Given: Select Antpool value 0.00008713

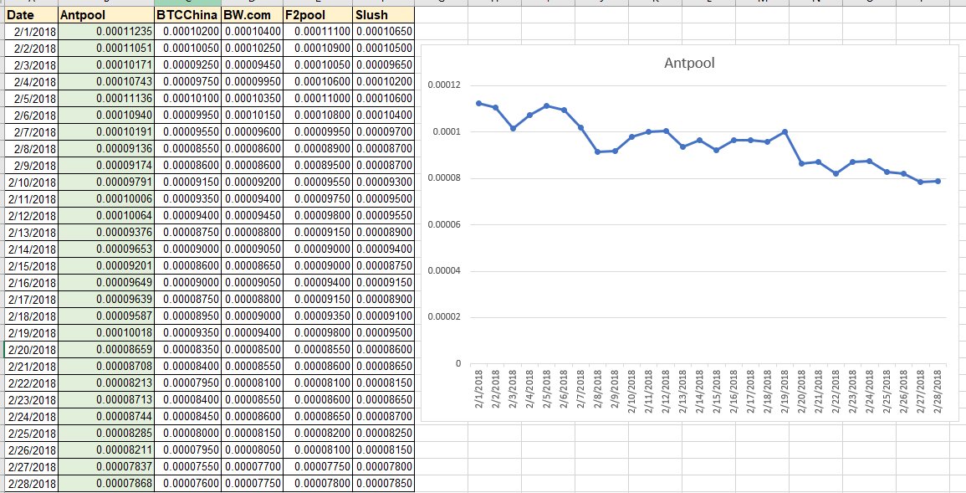Looking at the screenshot, I should pyautogui.click(x=105, y=399).
